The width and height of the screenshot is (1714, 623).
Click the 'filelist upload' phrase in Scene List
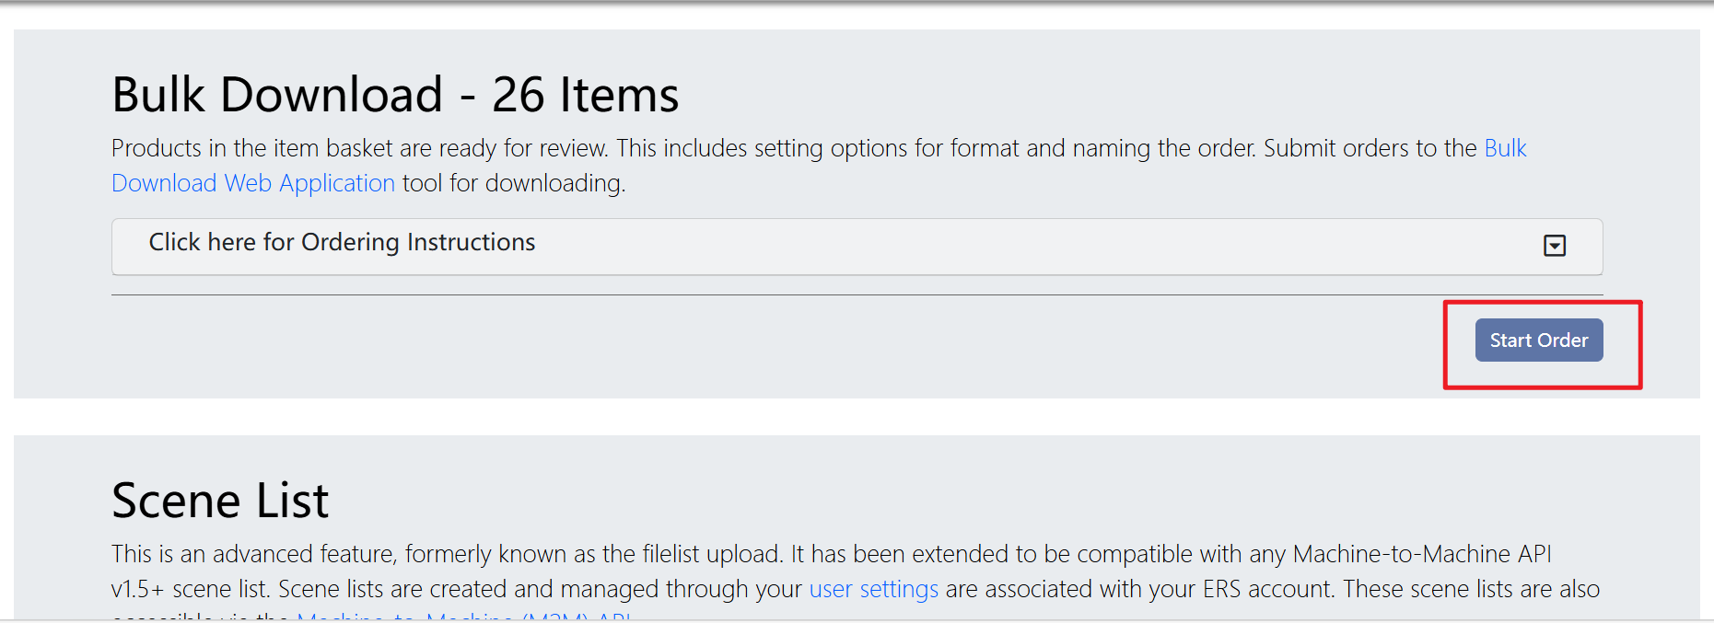[710, 554]
